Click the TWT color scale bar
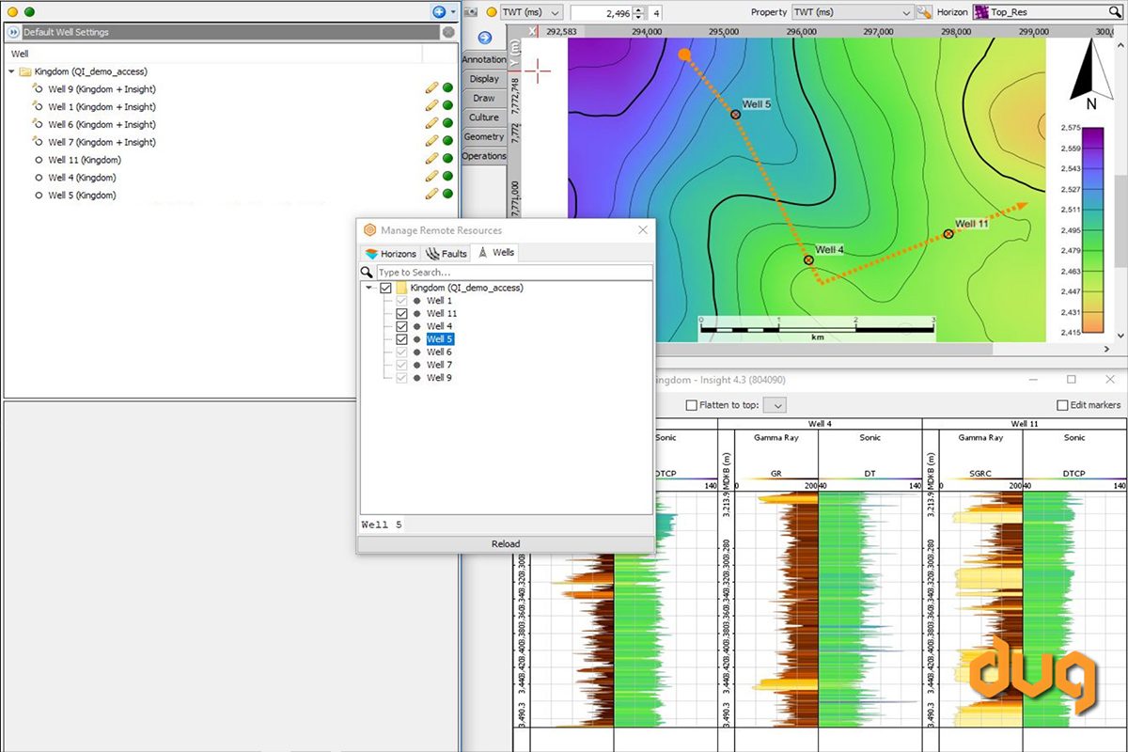Screen dimensions: 1128x752 coord(1093,231)
